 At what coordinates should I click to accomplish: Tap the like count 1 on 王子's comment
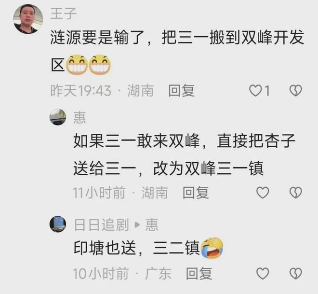pyautogui.click(x=267, y=91)
